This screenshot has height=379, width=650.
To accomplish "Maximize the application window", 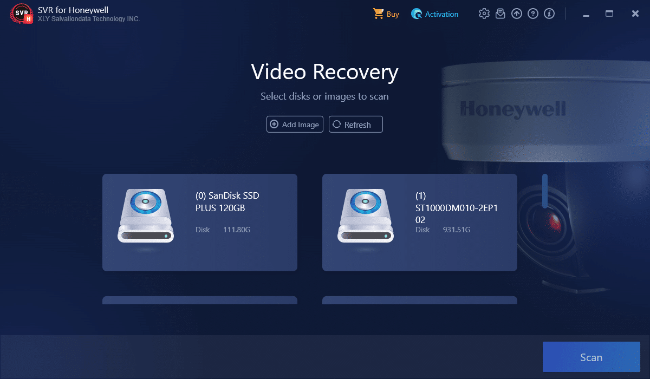I will (x=609, y=14).
